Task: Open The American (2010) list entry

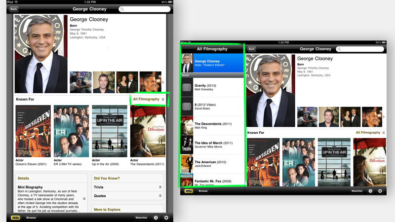Action: 212,164
